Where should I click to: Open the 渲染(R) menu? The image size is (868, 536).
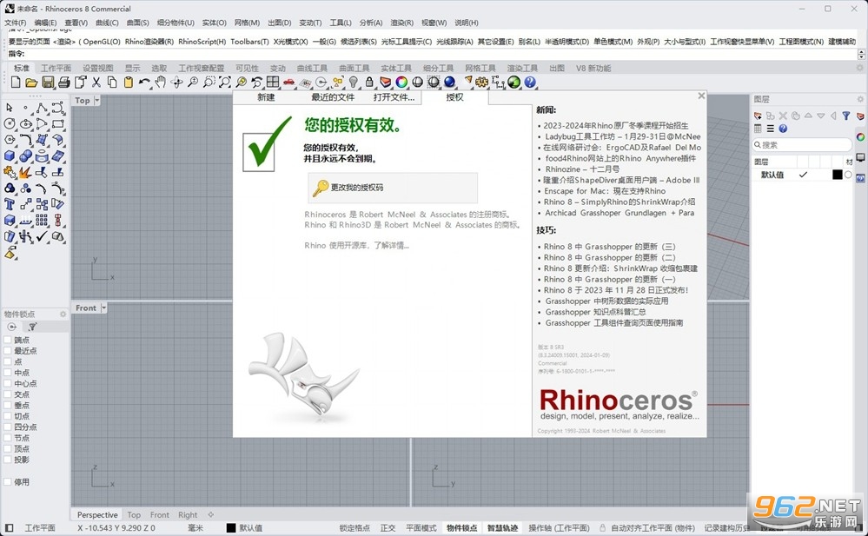click(x=402, y=23)
